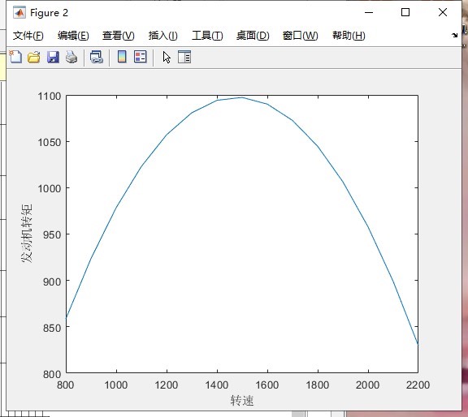Click the New Figure toolbar icon

coord(15,57)
